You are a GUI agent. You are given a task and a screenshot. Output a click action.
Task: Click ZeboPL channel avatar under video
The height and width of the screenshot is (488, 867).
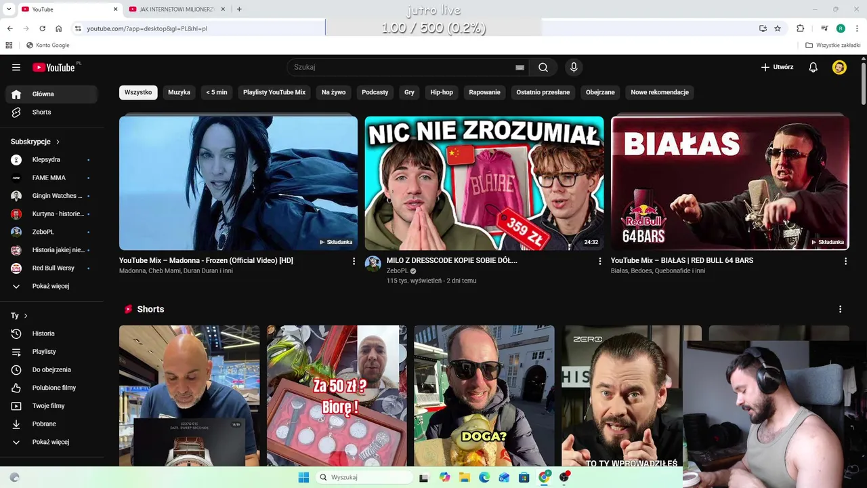point(373,264)
